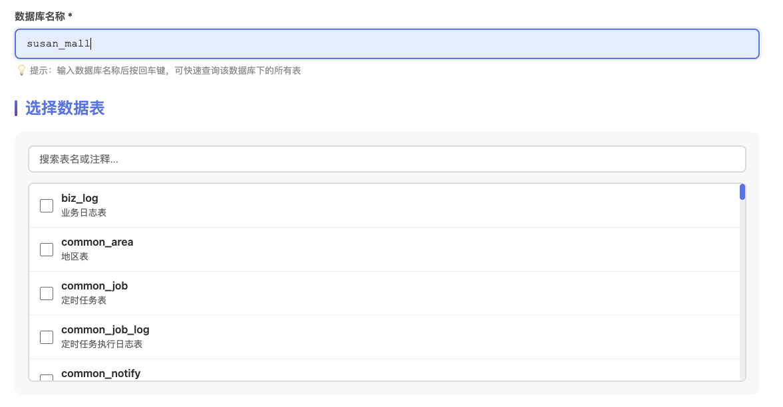
Task: Click the common_notify table name
Action: tap(100, 373)
